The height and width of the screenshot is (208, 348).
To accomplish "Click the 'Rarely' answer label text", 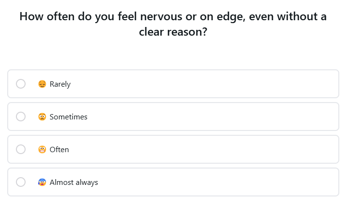I will (x=60, y=84).
